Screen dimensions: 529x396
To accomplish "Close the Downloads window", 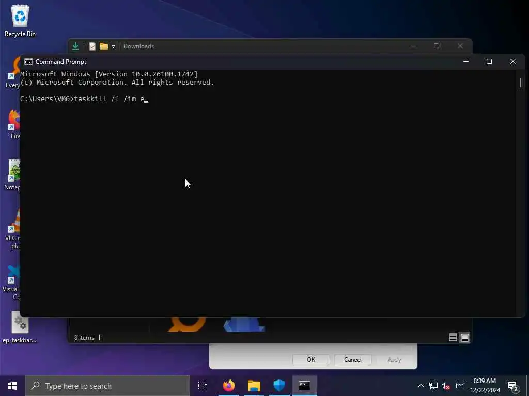I will (x=460, y=46).
